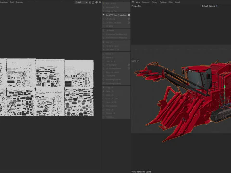
Task: Choose the Remap command
Action: point(116,117)
